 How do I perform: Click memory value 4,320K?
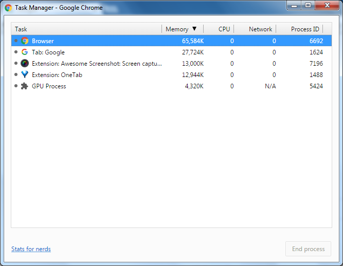click(194, 86)
